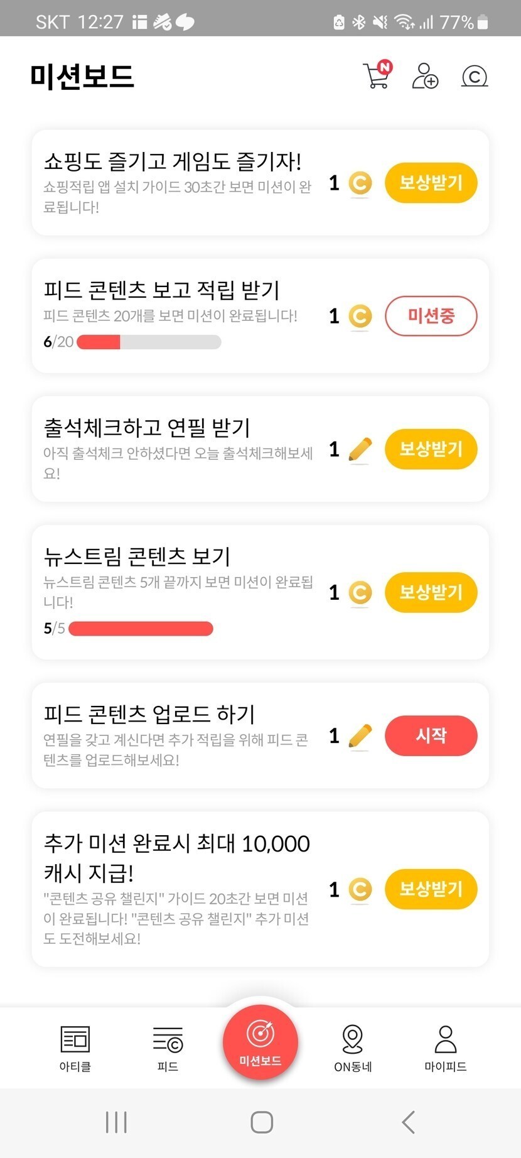The height and width of the screenshot is (1158, 521).
Task: Switch to the 피드 tab
Action: [x=168, y=1047]
